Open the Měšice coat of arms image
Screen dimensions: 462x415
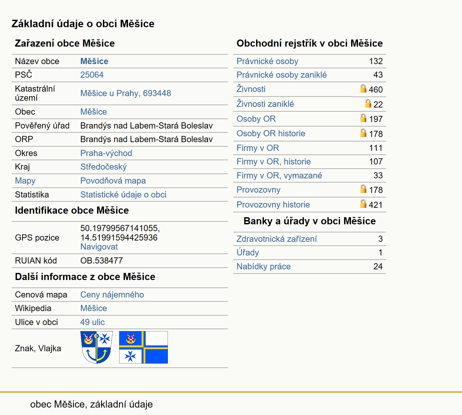pyautogui.click(x=97, y=347)
